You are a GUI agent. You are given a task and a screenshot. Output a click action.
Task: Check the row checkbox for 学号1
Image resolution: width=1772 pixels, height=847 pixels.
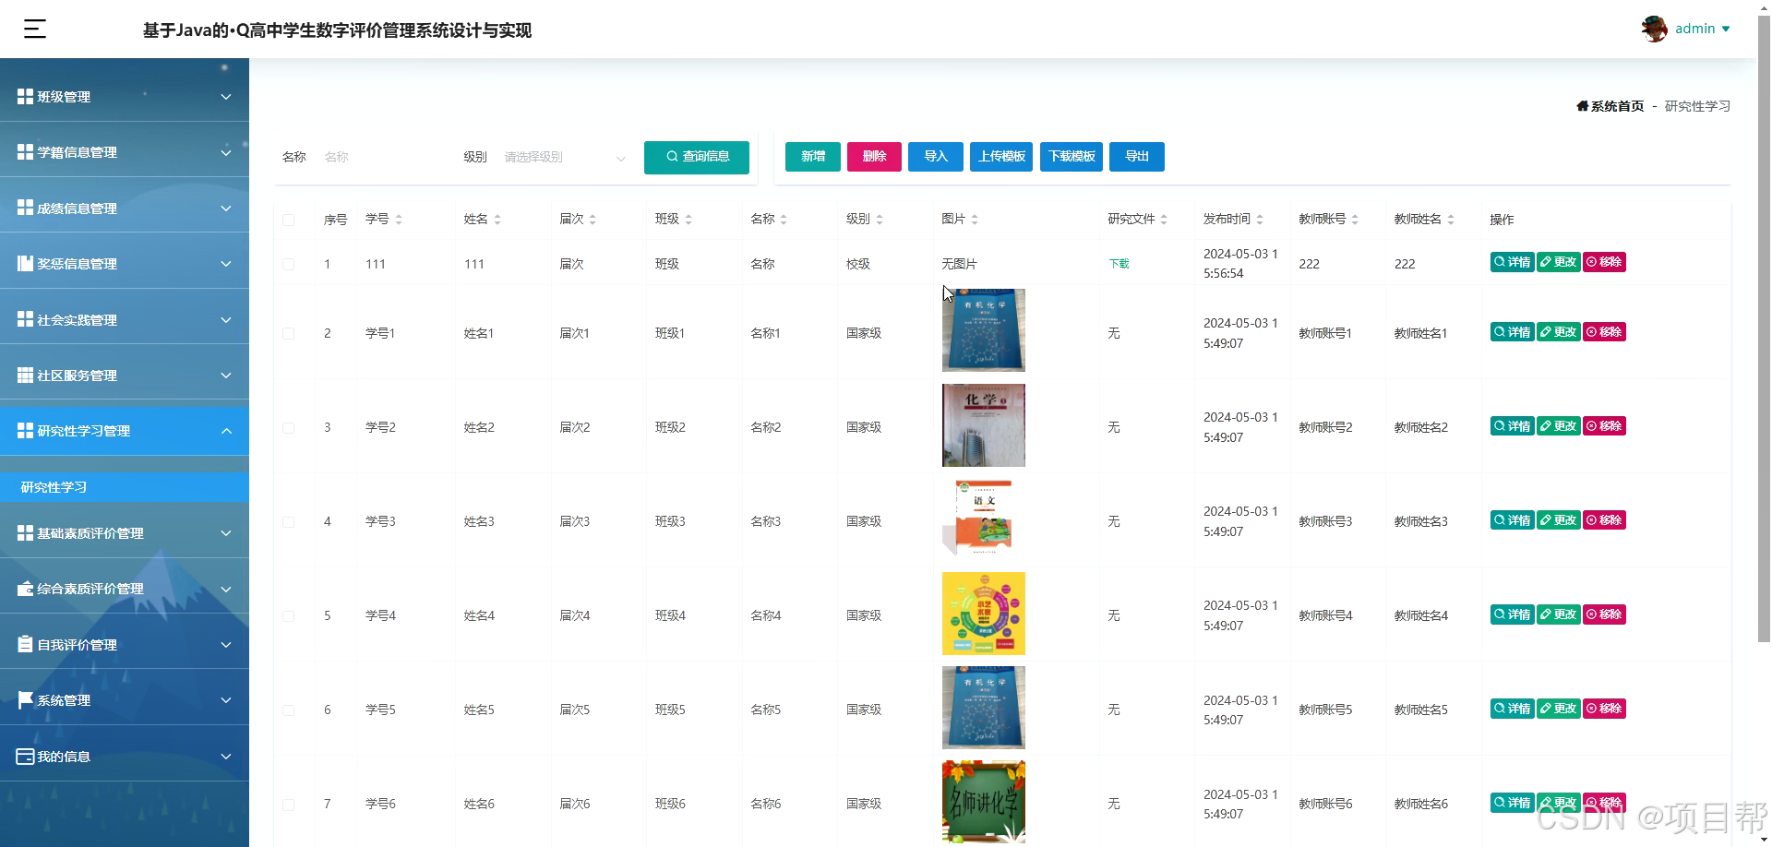(x=289, y=333)
